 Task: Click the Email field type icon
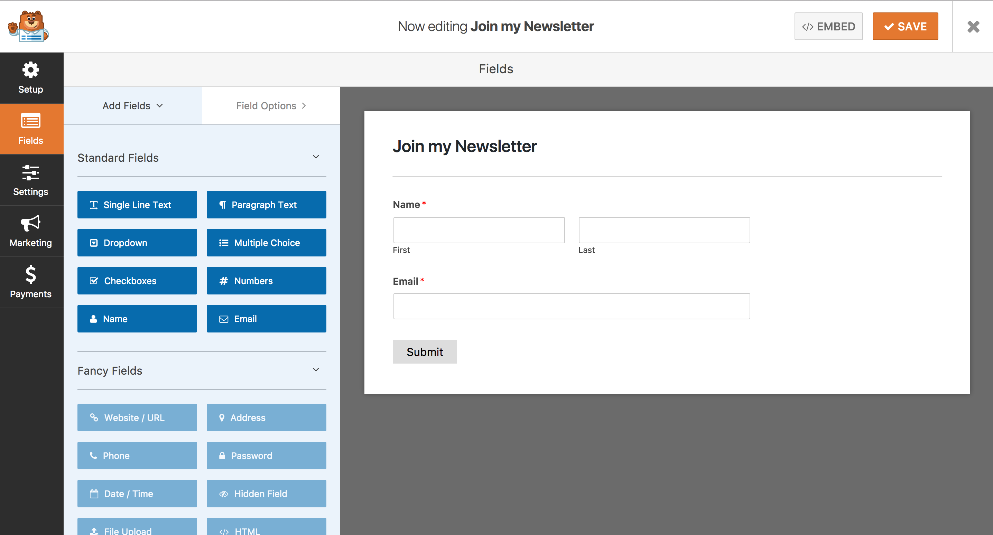(x=224, y=319)
